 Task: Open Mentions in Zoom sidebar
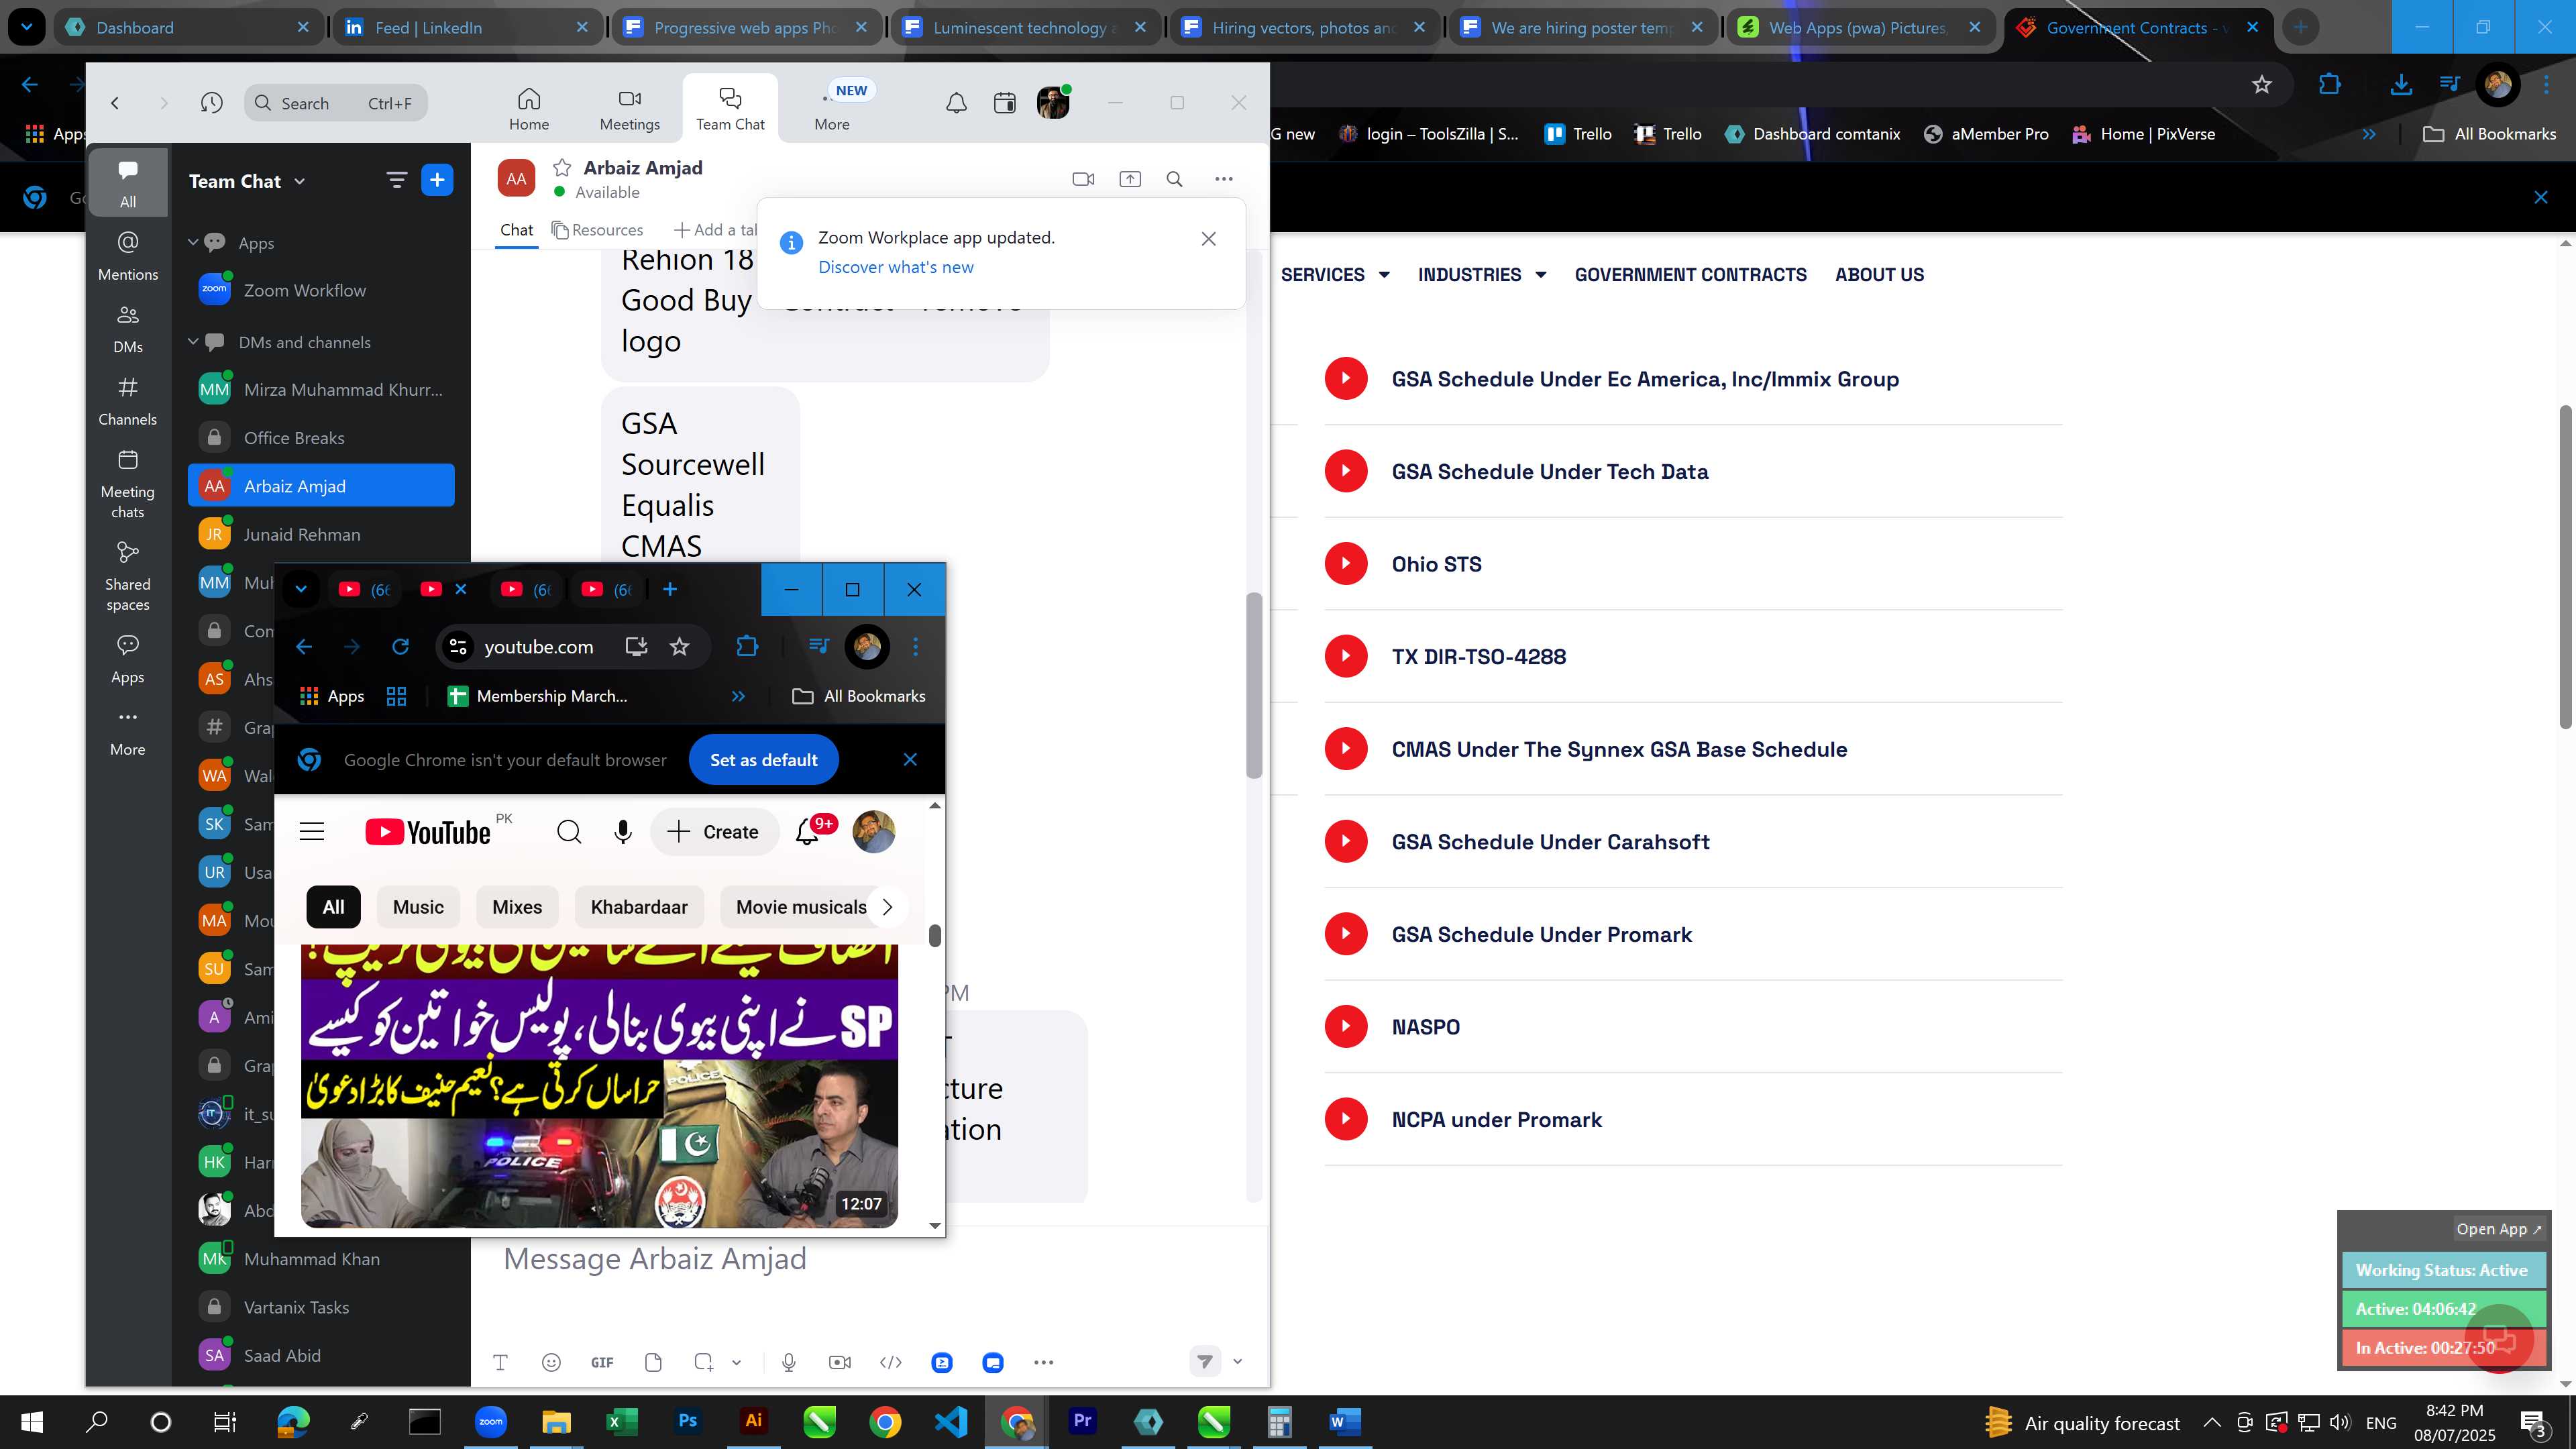128,256
